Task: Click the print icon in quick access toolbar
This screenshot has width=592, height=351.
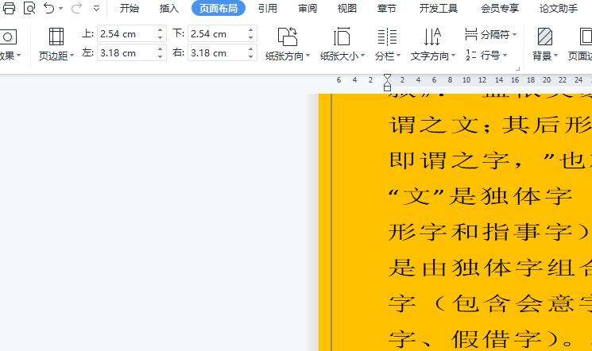Action: coord(9,9)
